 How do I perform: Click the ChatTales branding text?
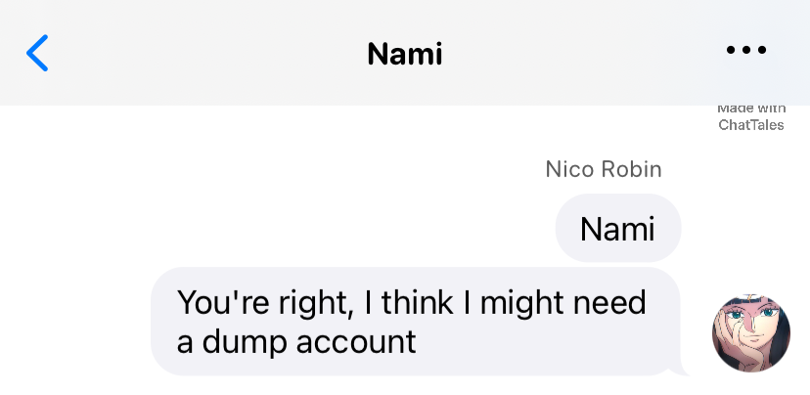coord(750,124)
